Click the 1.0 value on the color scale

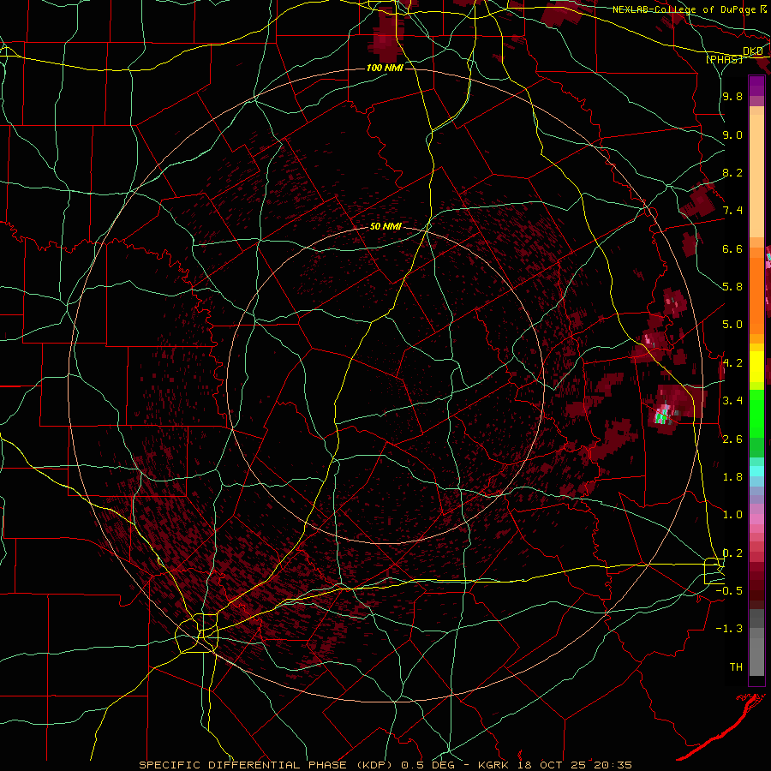tap(732, 515)
